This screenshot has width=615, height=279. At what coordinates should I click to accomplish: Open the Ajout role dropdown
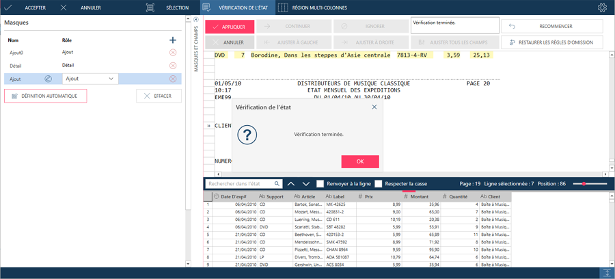point(90,79)
